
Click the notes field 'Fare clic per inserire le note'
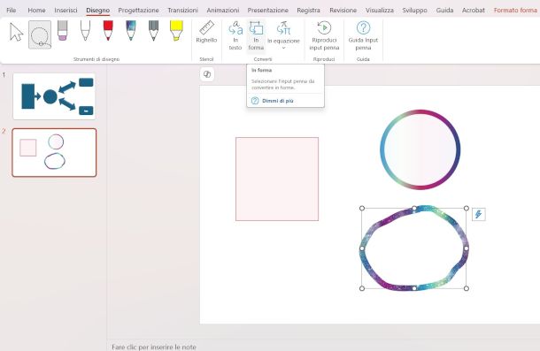coord(154,347)
